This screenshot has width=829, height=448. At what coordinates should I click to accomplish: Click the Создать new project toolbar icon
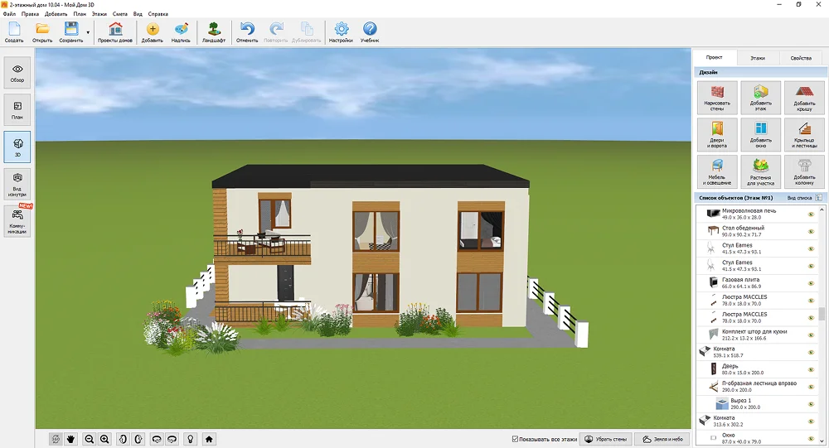(x=14, y=32)
